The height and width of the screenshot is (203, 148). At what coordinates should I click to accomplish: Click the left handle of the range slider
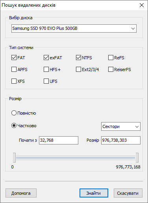click(x=14, y=157)
